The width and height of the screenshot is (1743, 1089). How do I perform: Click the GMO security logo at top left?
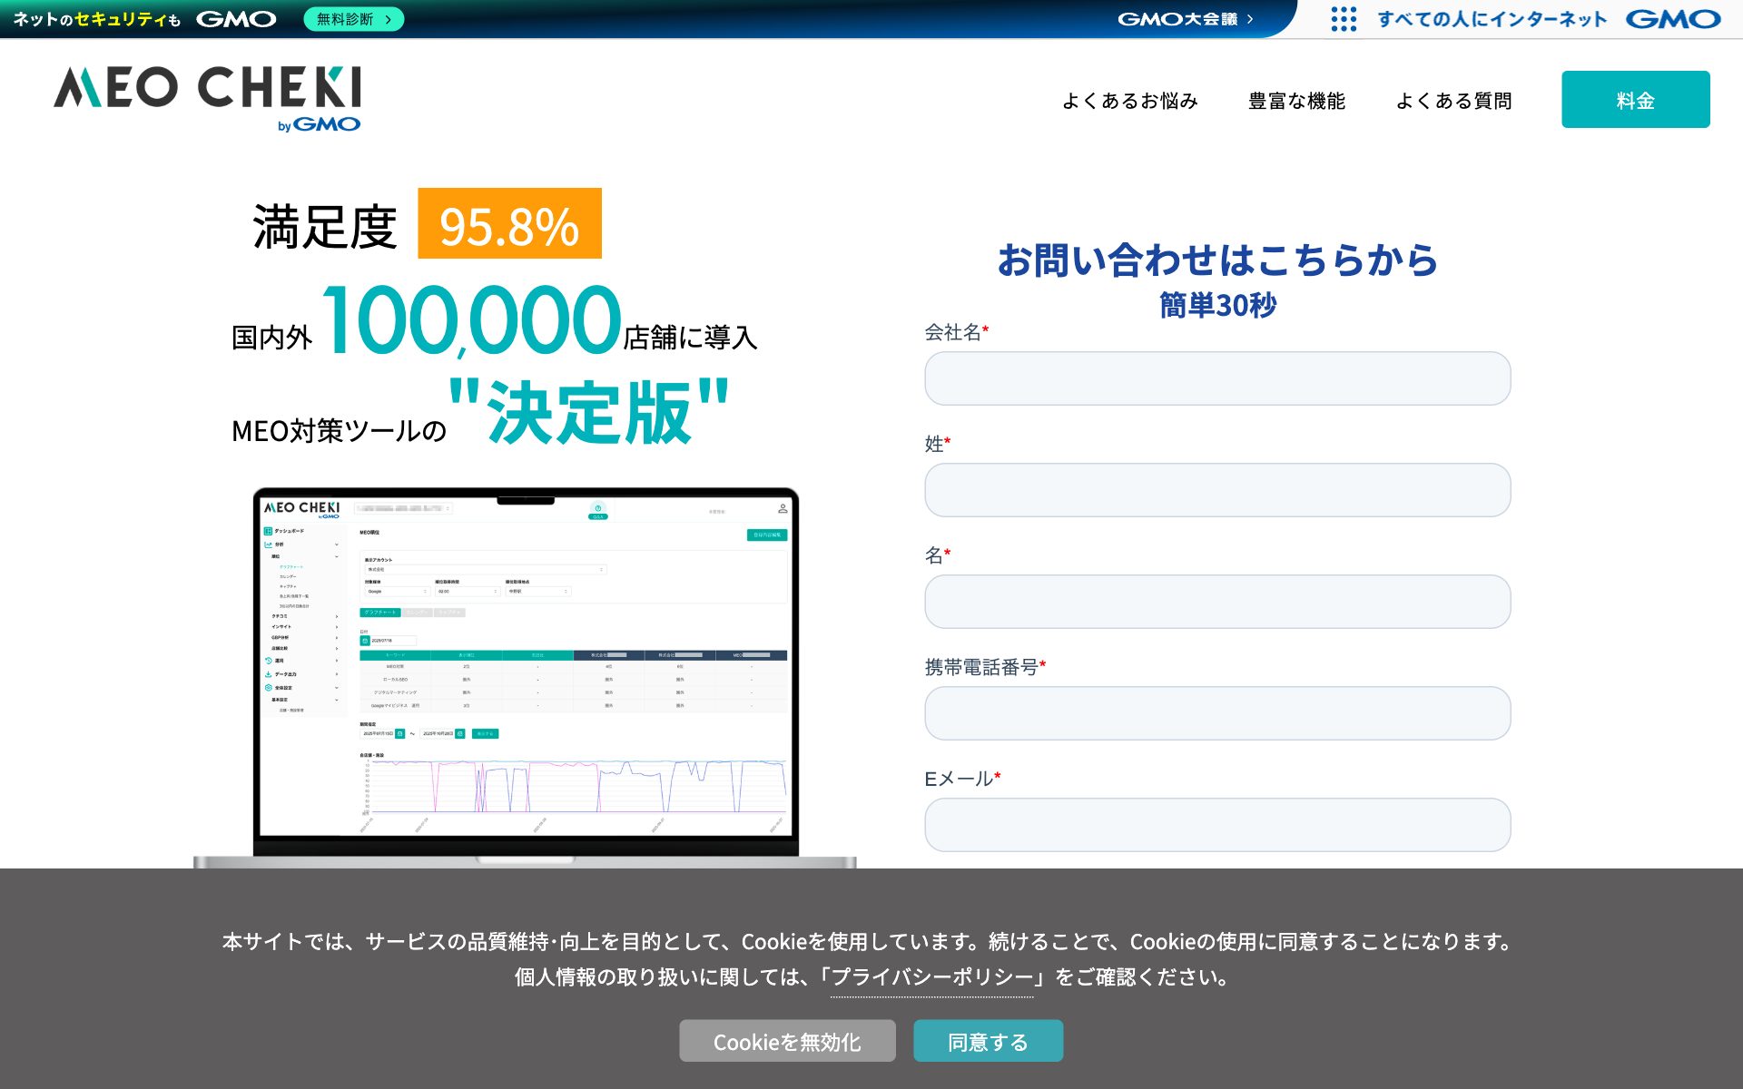click(x=143, y=19)
